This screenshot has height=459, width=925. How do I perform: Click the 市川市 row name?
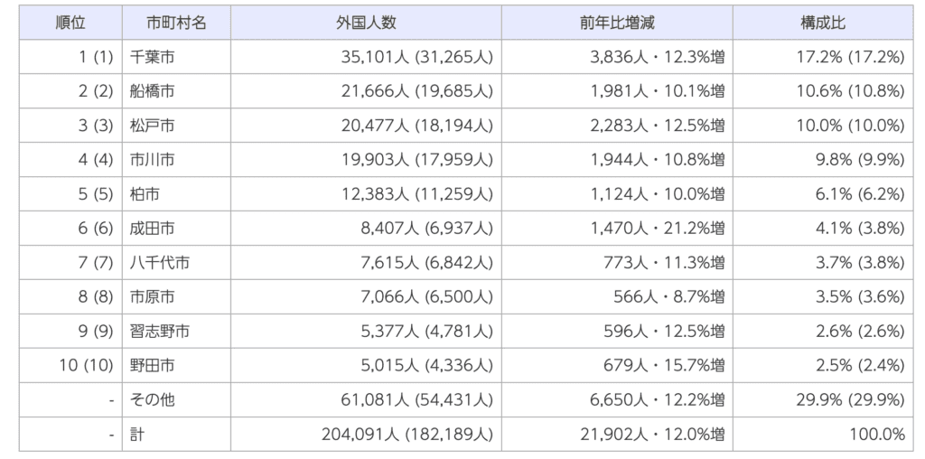tap(153, 159)
